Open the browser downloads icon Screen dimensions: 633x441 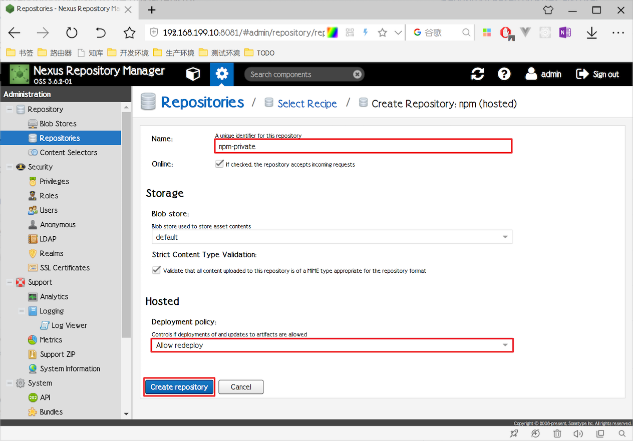point(592,33)
